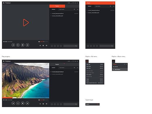Select movie_beautyinside.avi in the standalone Playlist panel

[x=100, y=10]
